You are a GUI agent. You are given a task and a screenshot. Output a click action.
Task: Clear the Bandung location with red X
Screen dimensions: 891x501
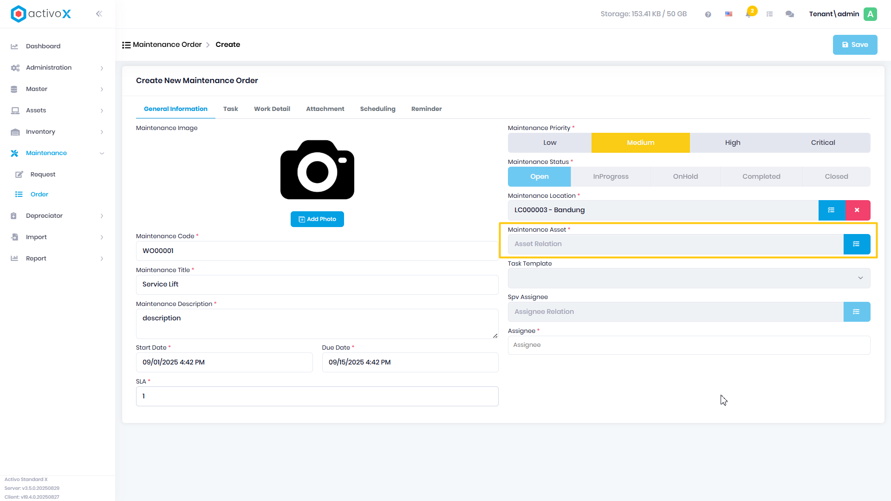[x=858, y=210]
